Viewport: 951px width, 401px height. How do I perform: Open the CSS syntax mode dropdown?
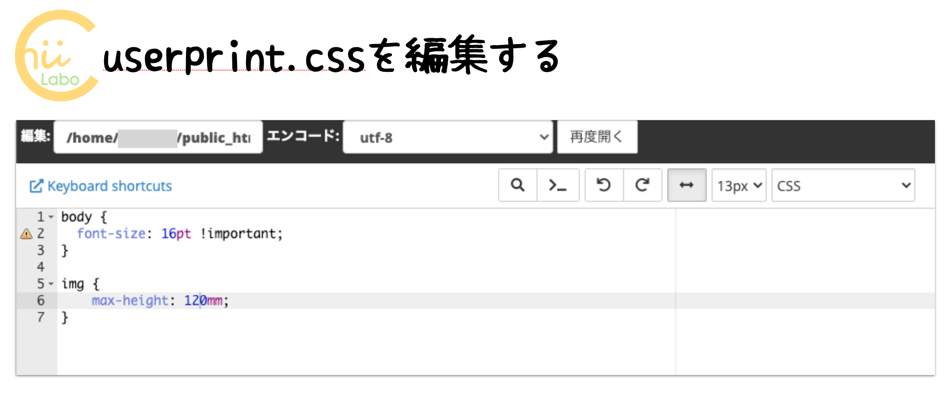click(x=843, y=185)
